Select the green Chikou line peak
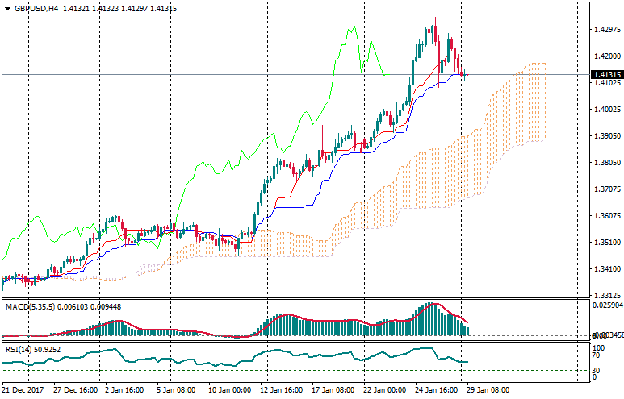The image size is (624, 399). (354, 28)
